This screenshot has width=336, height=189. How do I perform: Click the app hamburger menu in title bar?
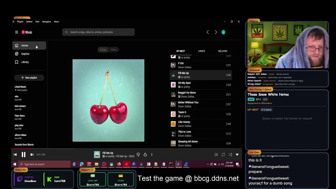coord(13,22)
